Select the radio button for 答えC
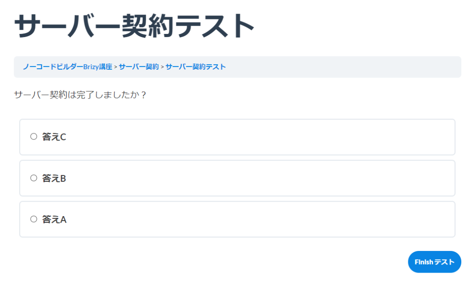The image size is (464, 288). 34,137
